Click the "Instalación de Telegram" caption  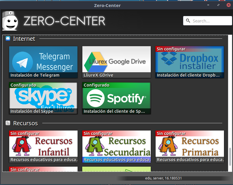point(35,75)
